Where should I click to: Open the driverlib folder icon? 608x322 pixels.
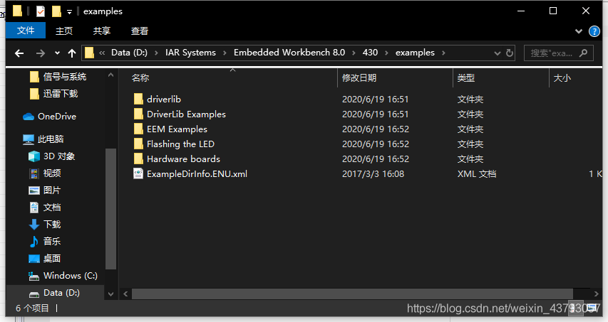[x=138, y=100]
